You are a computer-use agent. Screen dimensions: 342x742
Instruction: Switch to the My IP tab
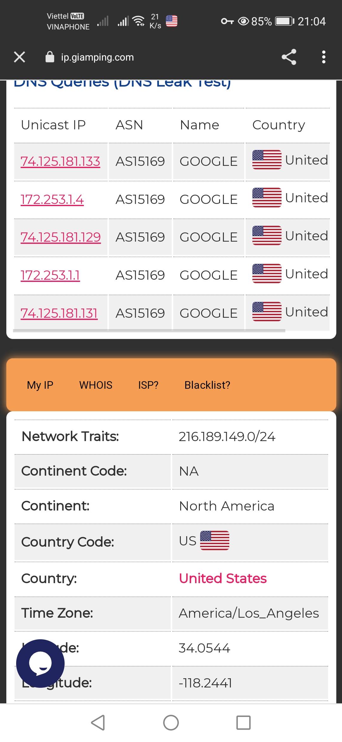[x=40, y=385]
